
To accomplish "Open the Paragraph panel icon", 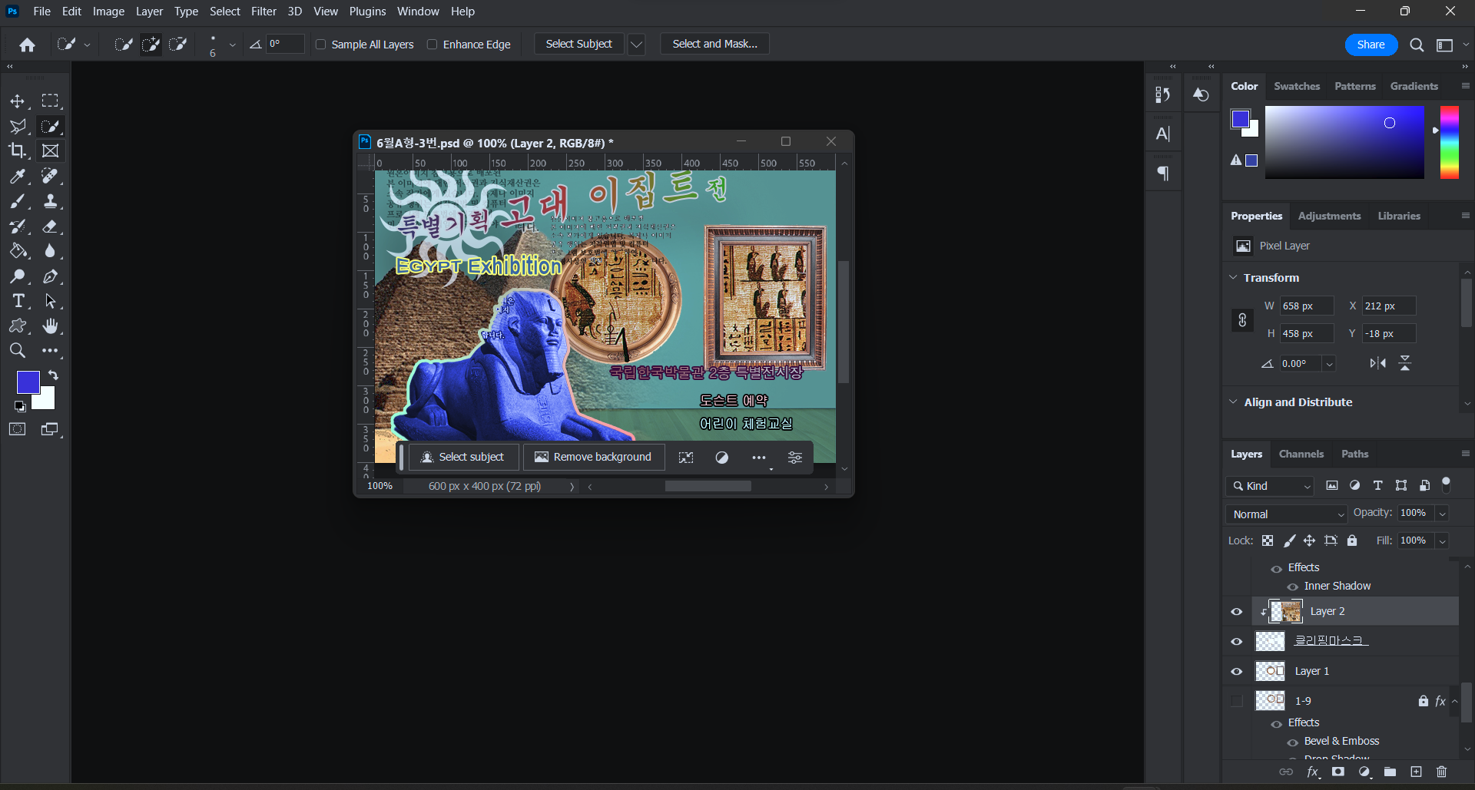I will click(x=1163, y=174).
